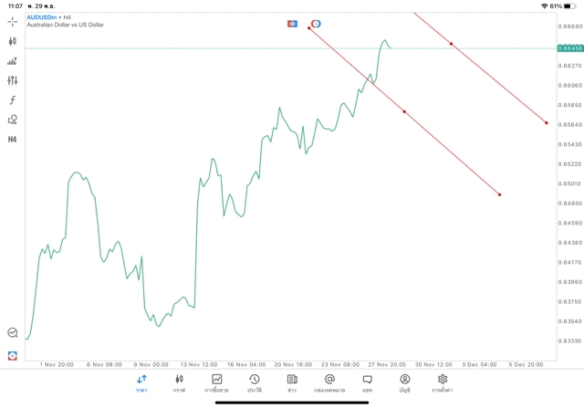Image resolution: width=584 pixels, height=408 pixels.
Task: Open the chart settings sliders icon
Action: (13, 80)
